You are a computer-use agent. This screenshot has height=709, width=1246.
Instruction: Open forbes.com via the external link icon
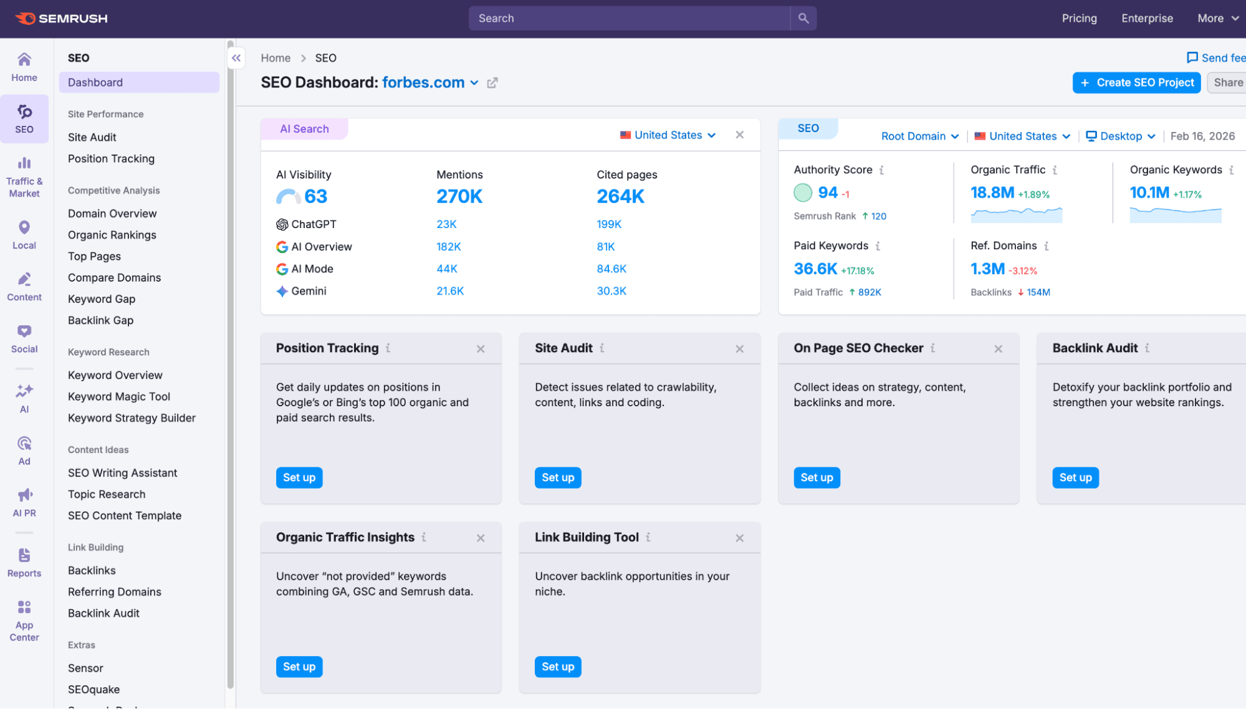coord(493,82)
